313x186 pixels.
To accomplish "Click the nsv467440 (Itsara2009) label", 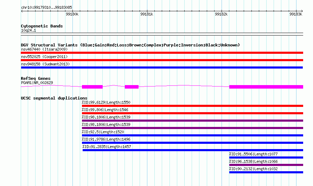I will point(44,49).
